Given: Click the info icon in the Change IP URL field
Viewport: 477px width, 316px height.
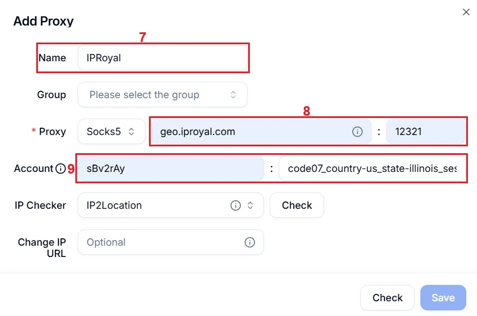Looking at the screenshot, I should tap(249, 242).
